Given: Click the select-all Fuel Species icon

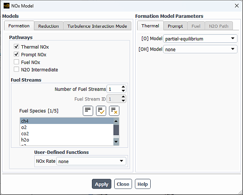Looking at the screenshot, I should (x=101, y=111).
